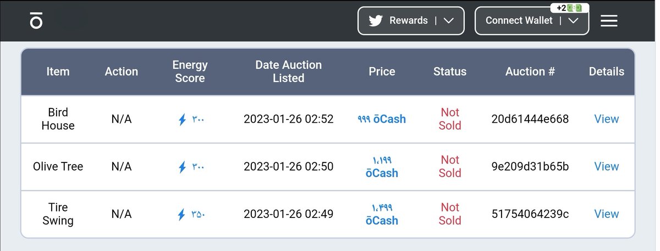Click the energy bolt icon for Olive Tree
The width and height of the screenshot is (660, 251).
(x=182, y=167)
